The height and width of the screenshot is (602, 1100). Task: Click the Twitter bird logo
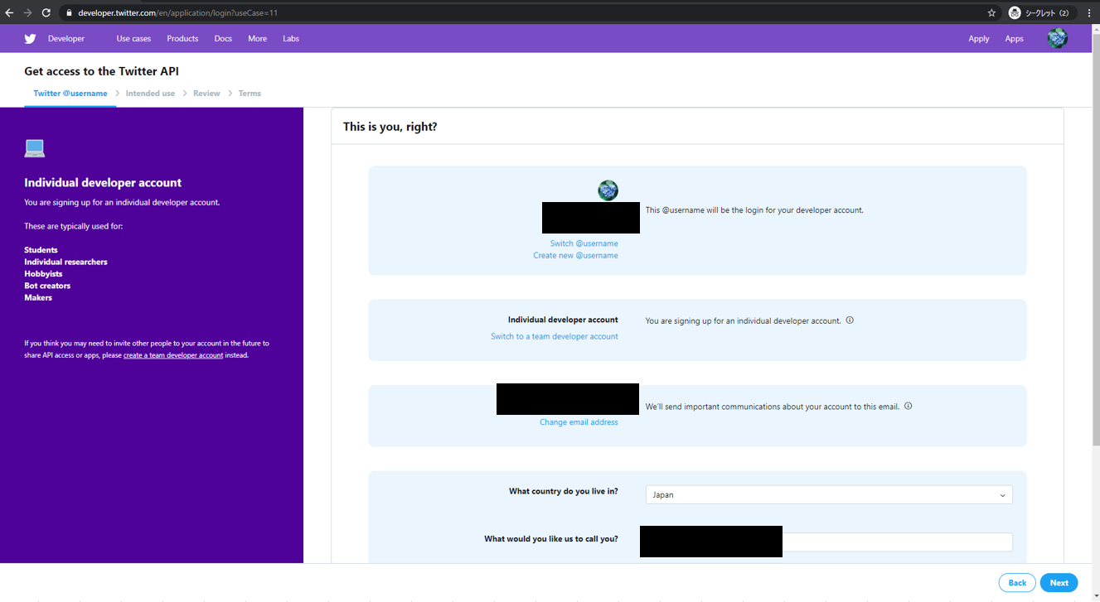click(31, 39)
